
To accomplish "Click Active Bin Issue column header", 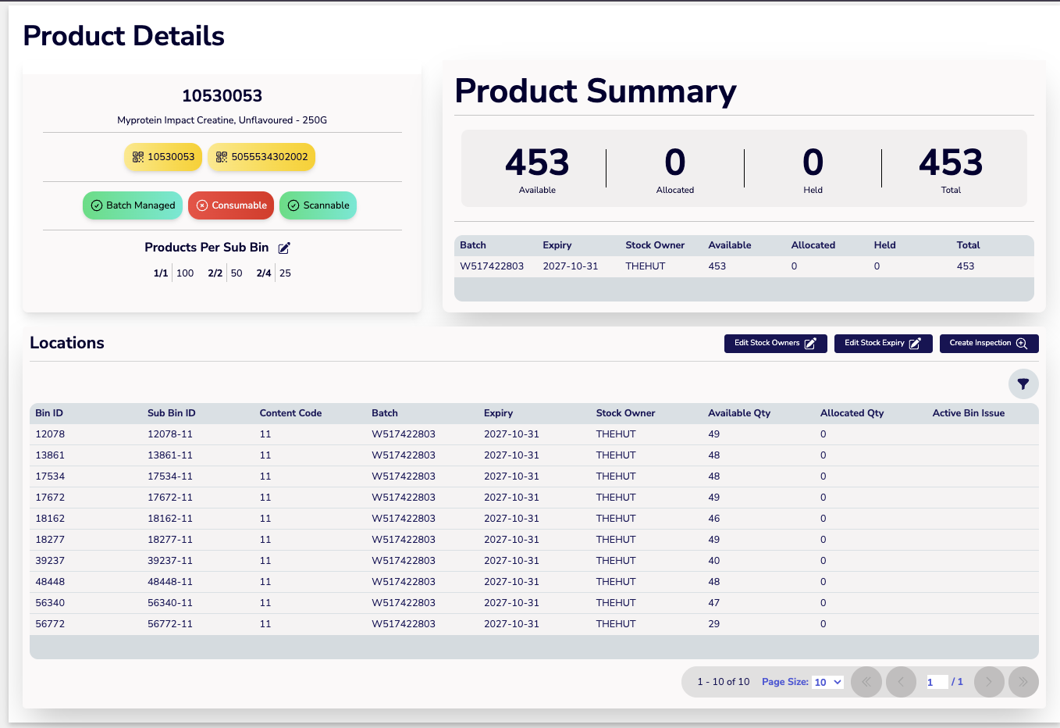I will pos(969,413).
